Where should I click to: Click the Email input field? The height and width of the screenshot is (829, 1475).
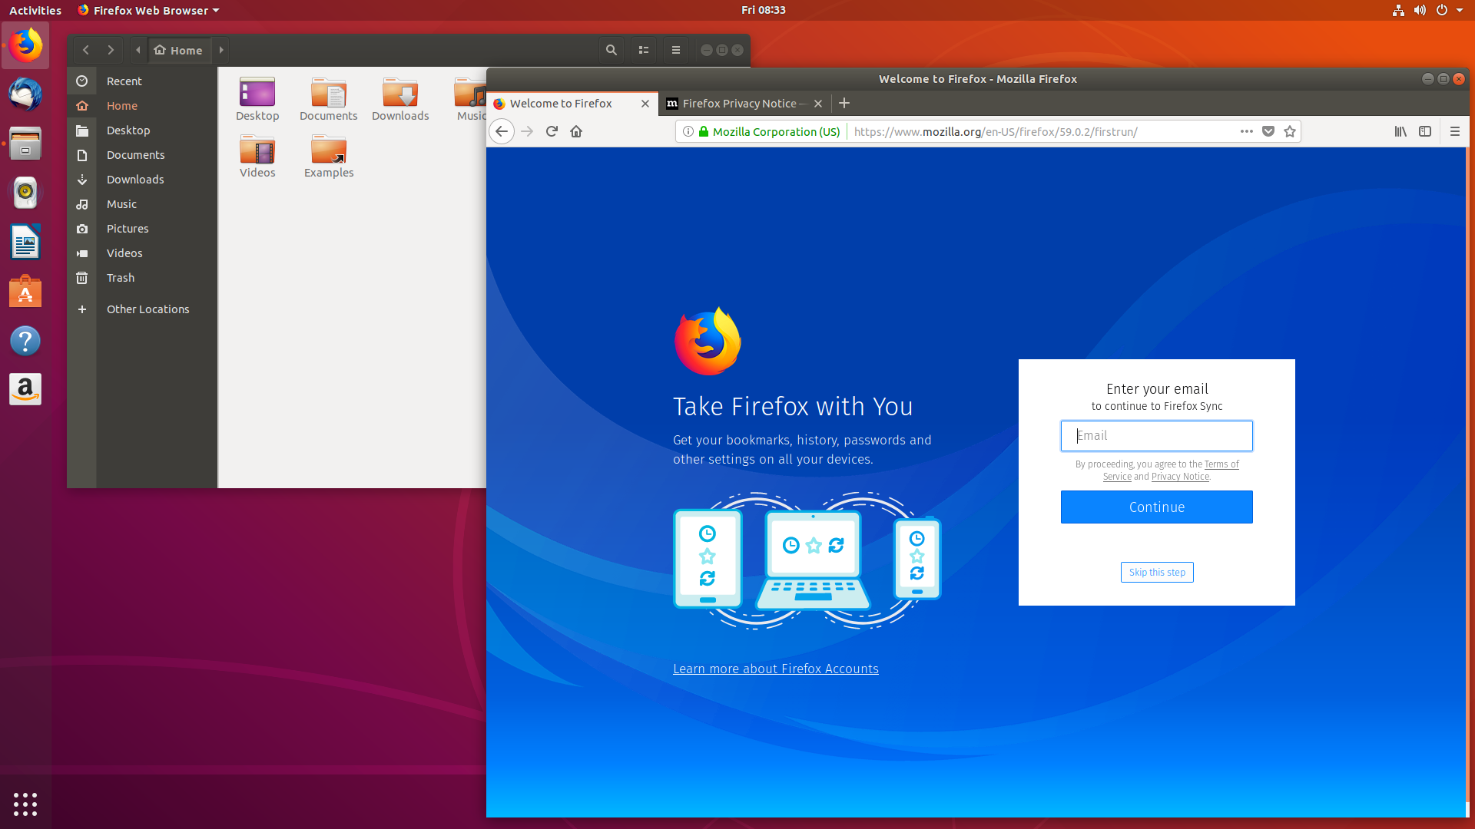1156,436
